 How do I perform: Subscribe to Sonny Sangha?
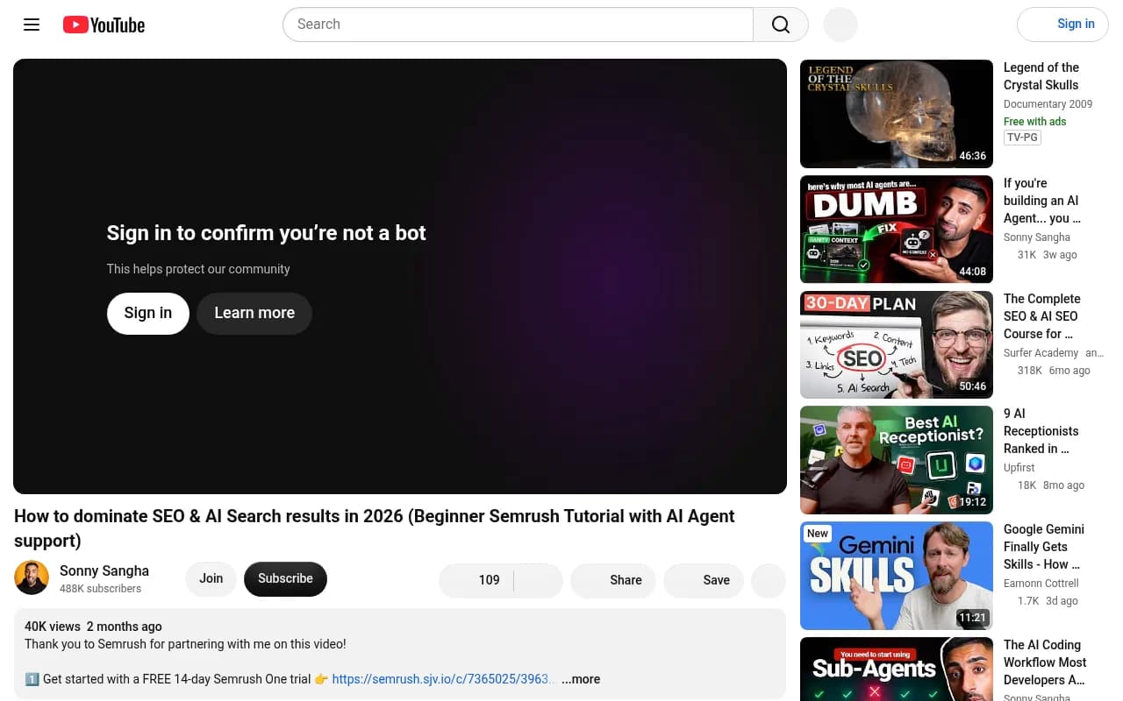285,578
